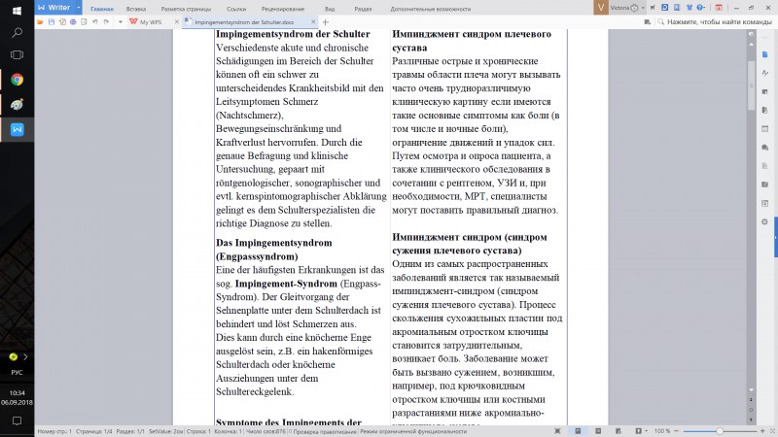The width and height of the screenshot is (778, 437).
Task: Open Google Chrome from the taskbar
Action: (17, 80)
